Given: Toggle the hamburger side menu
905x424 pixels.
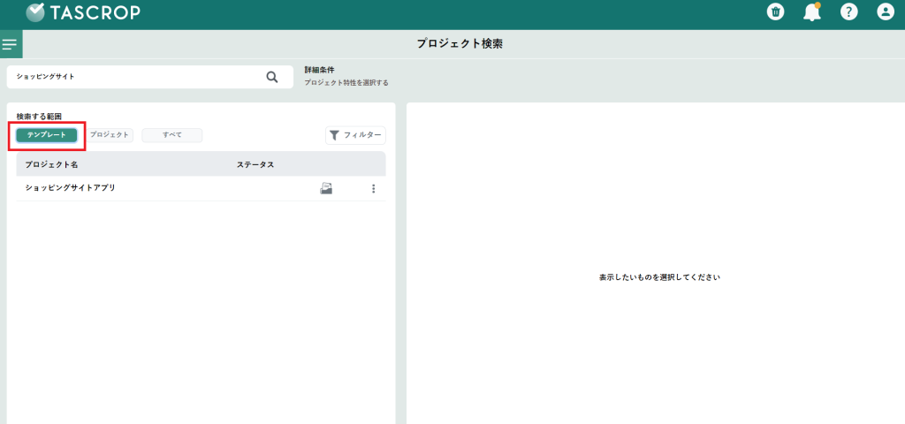Looking at the screenshot, I should pyautogui.click(x=10, y=44).
